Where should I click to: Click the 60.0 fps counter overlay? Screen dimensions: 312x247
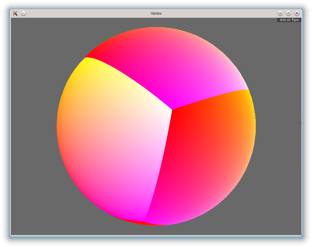[x=289, y=20]
